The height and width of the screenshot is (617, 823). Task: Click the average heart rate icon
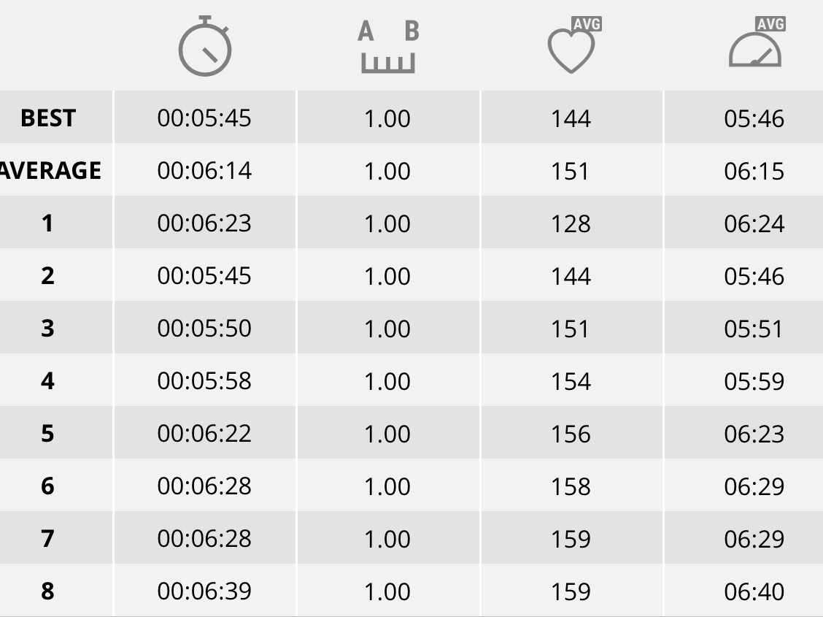(574, 45)
